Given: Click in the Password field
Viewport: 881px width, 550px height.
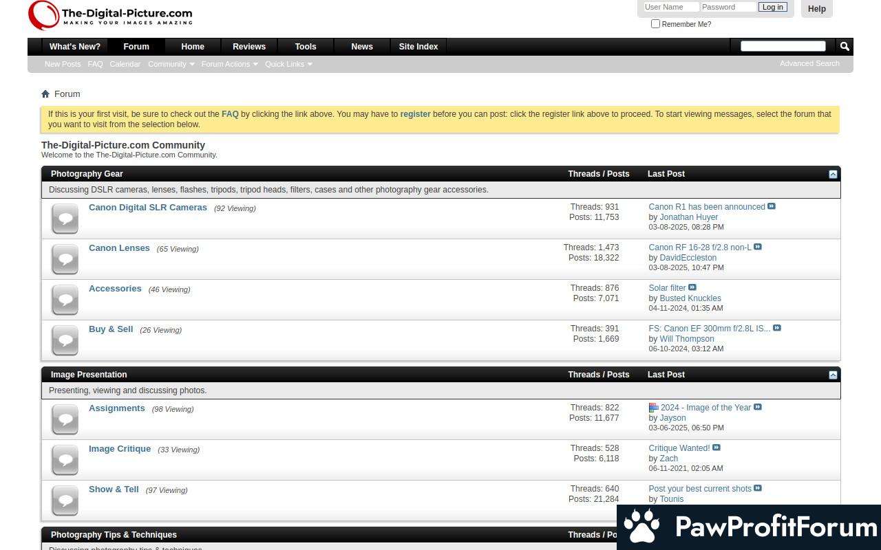Looking at the screenshot, I should click(x=728, y=7).
